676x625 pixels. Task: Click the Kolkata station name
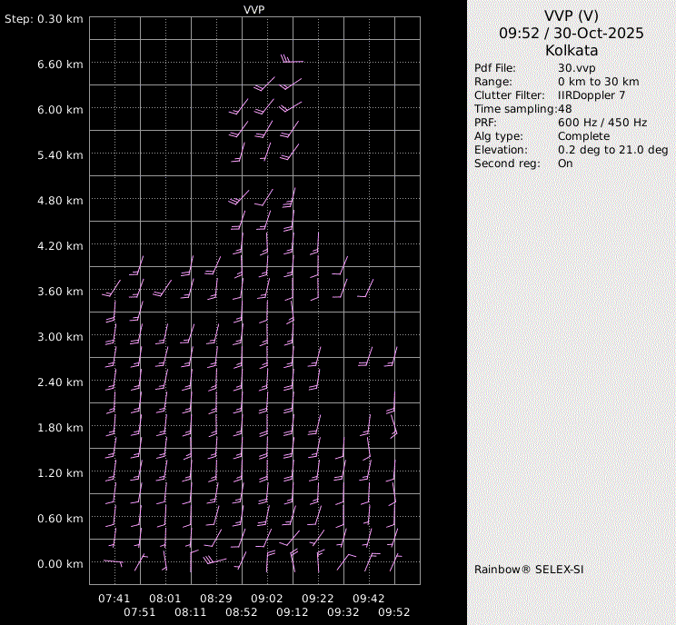point(571,50)
